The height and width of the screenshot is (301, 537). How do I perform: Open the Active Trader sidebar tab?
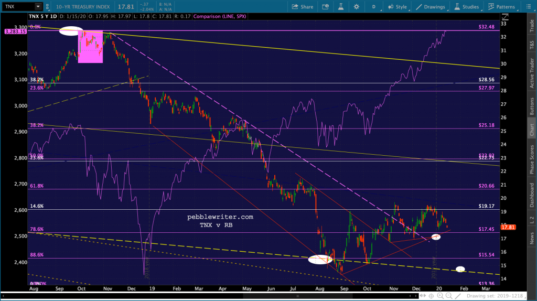(x=532, y=73)
